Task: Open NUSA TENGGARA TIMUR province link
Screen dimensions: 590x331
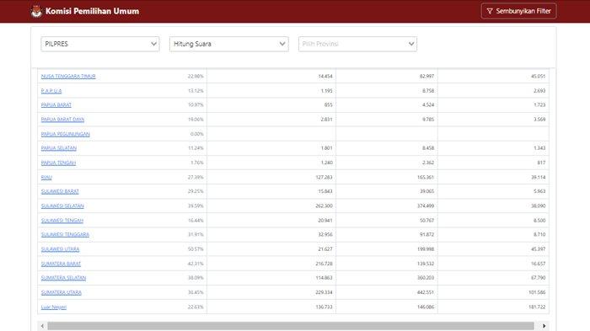Action: point(68,77)
